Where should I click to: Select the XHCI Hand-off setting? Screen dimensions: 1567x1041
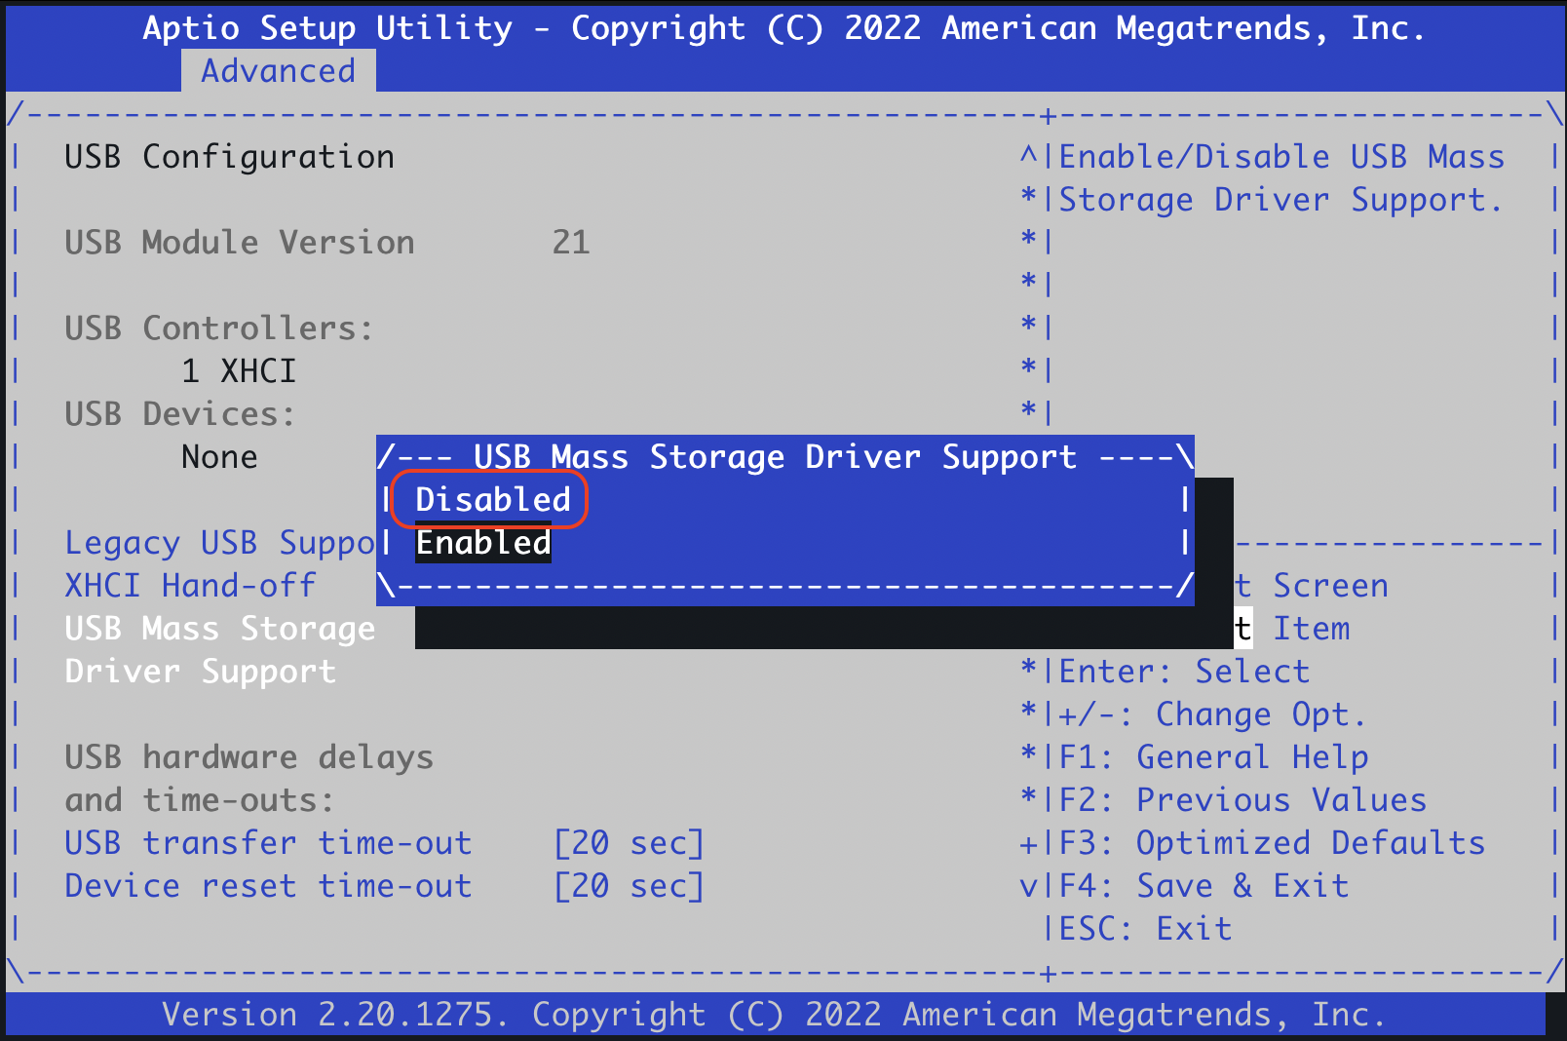click(x=190, y=586)
